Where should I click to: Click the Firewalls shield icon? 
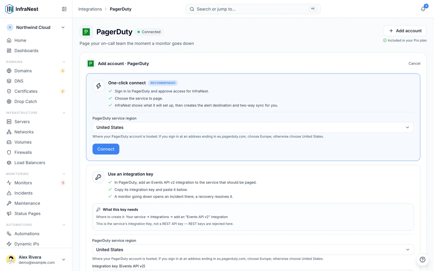pos(9,153)
